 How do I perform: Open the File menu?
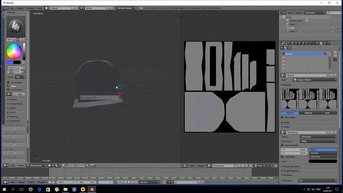coord(12,8)
